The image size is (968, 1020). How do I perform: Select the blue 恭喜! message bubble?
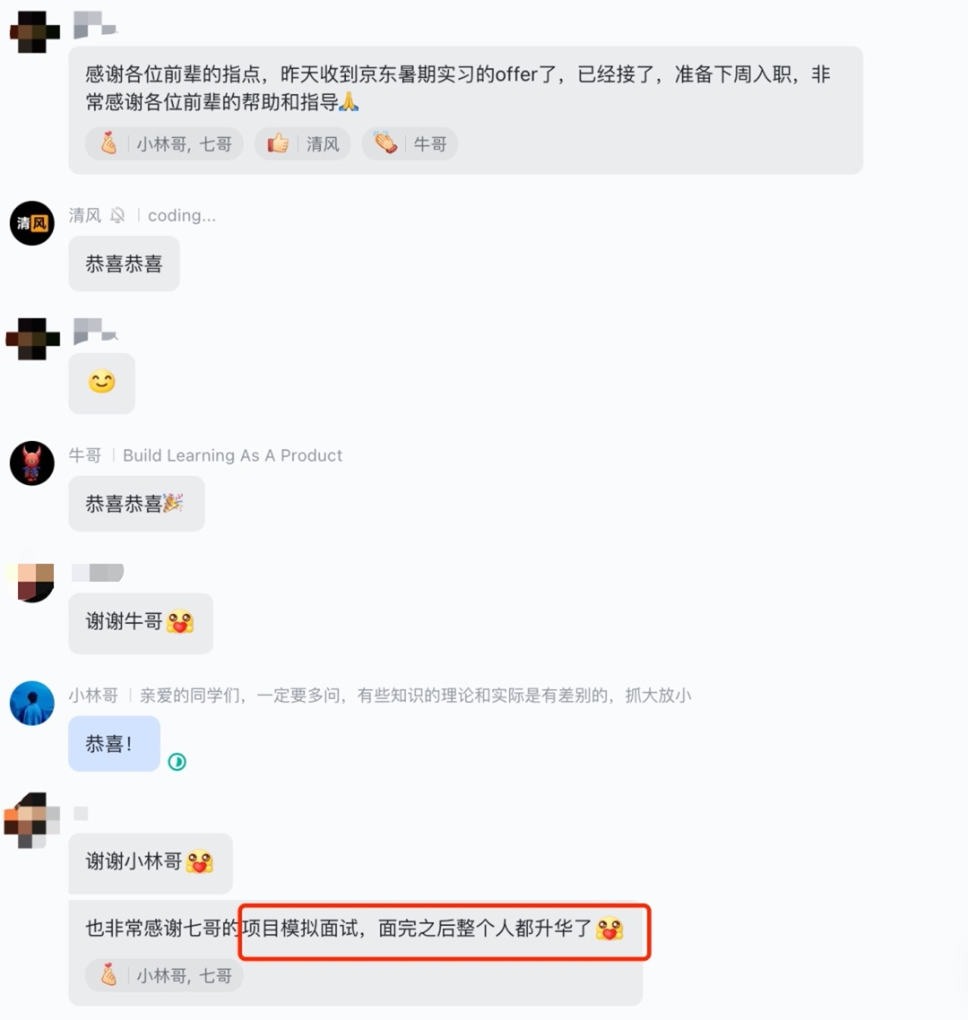click(x=114, y=744)
